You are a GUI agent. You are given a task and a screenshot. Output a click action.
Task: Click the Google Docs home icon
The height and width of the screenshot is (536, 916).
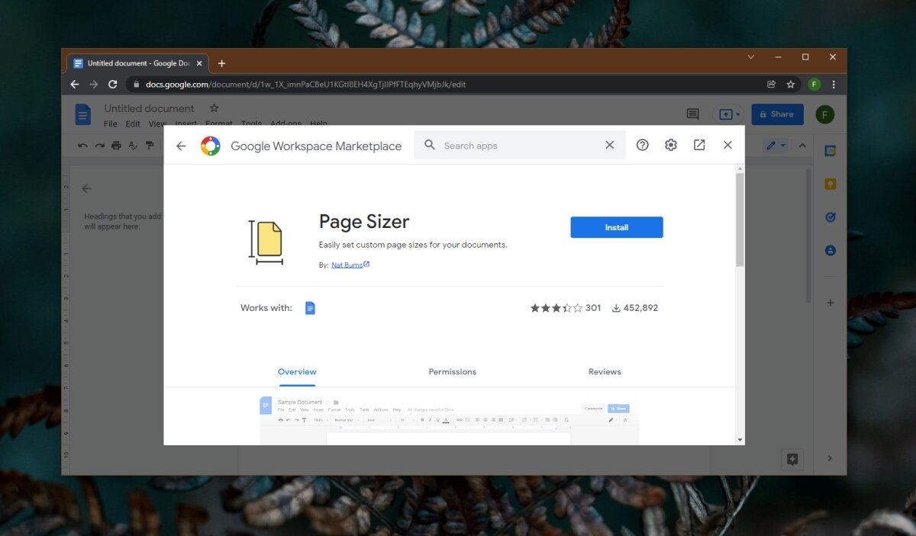(82, 114)
